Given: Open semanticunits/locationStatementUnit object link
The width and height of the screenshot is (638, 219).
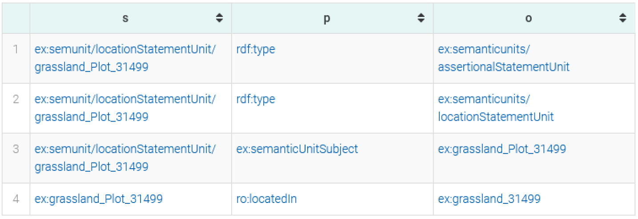Looking at the screenshot, I should pyautogui.click(x=495, y=108).
